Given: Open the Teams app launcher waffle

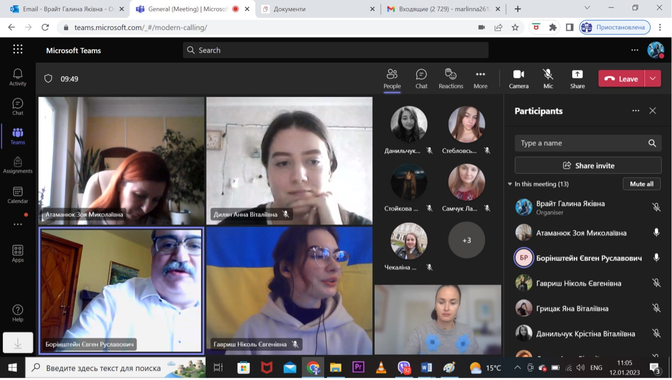Looking at the screenshot, I should coord(18,50).
